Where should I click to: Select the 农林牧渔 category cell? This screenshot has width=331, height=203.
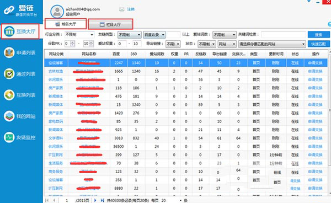click(x=56, y=71)
